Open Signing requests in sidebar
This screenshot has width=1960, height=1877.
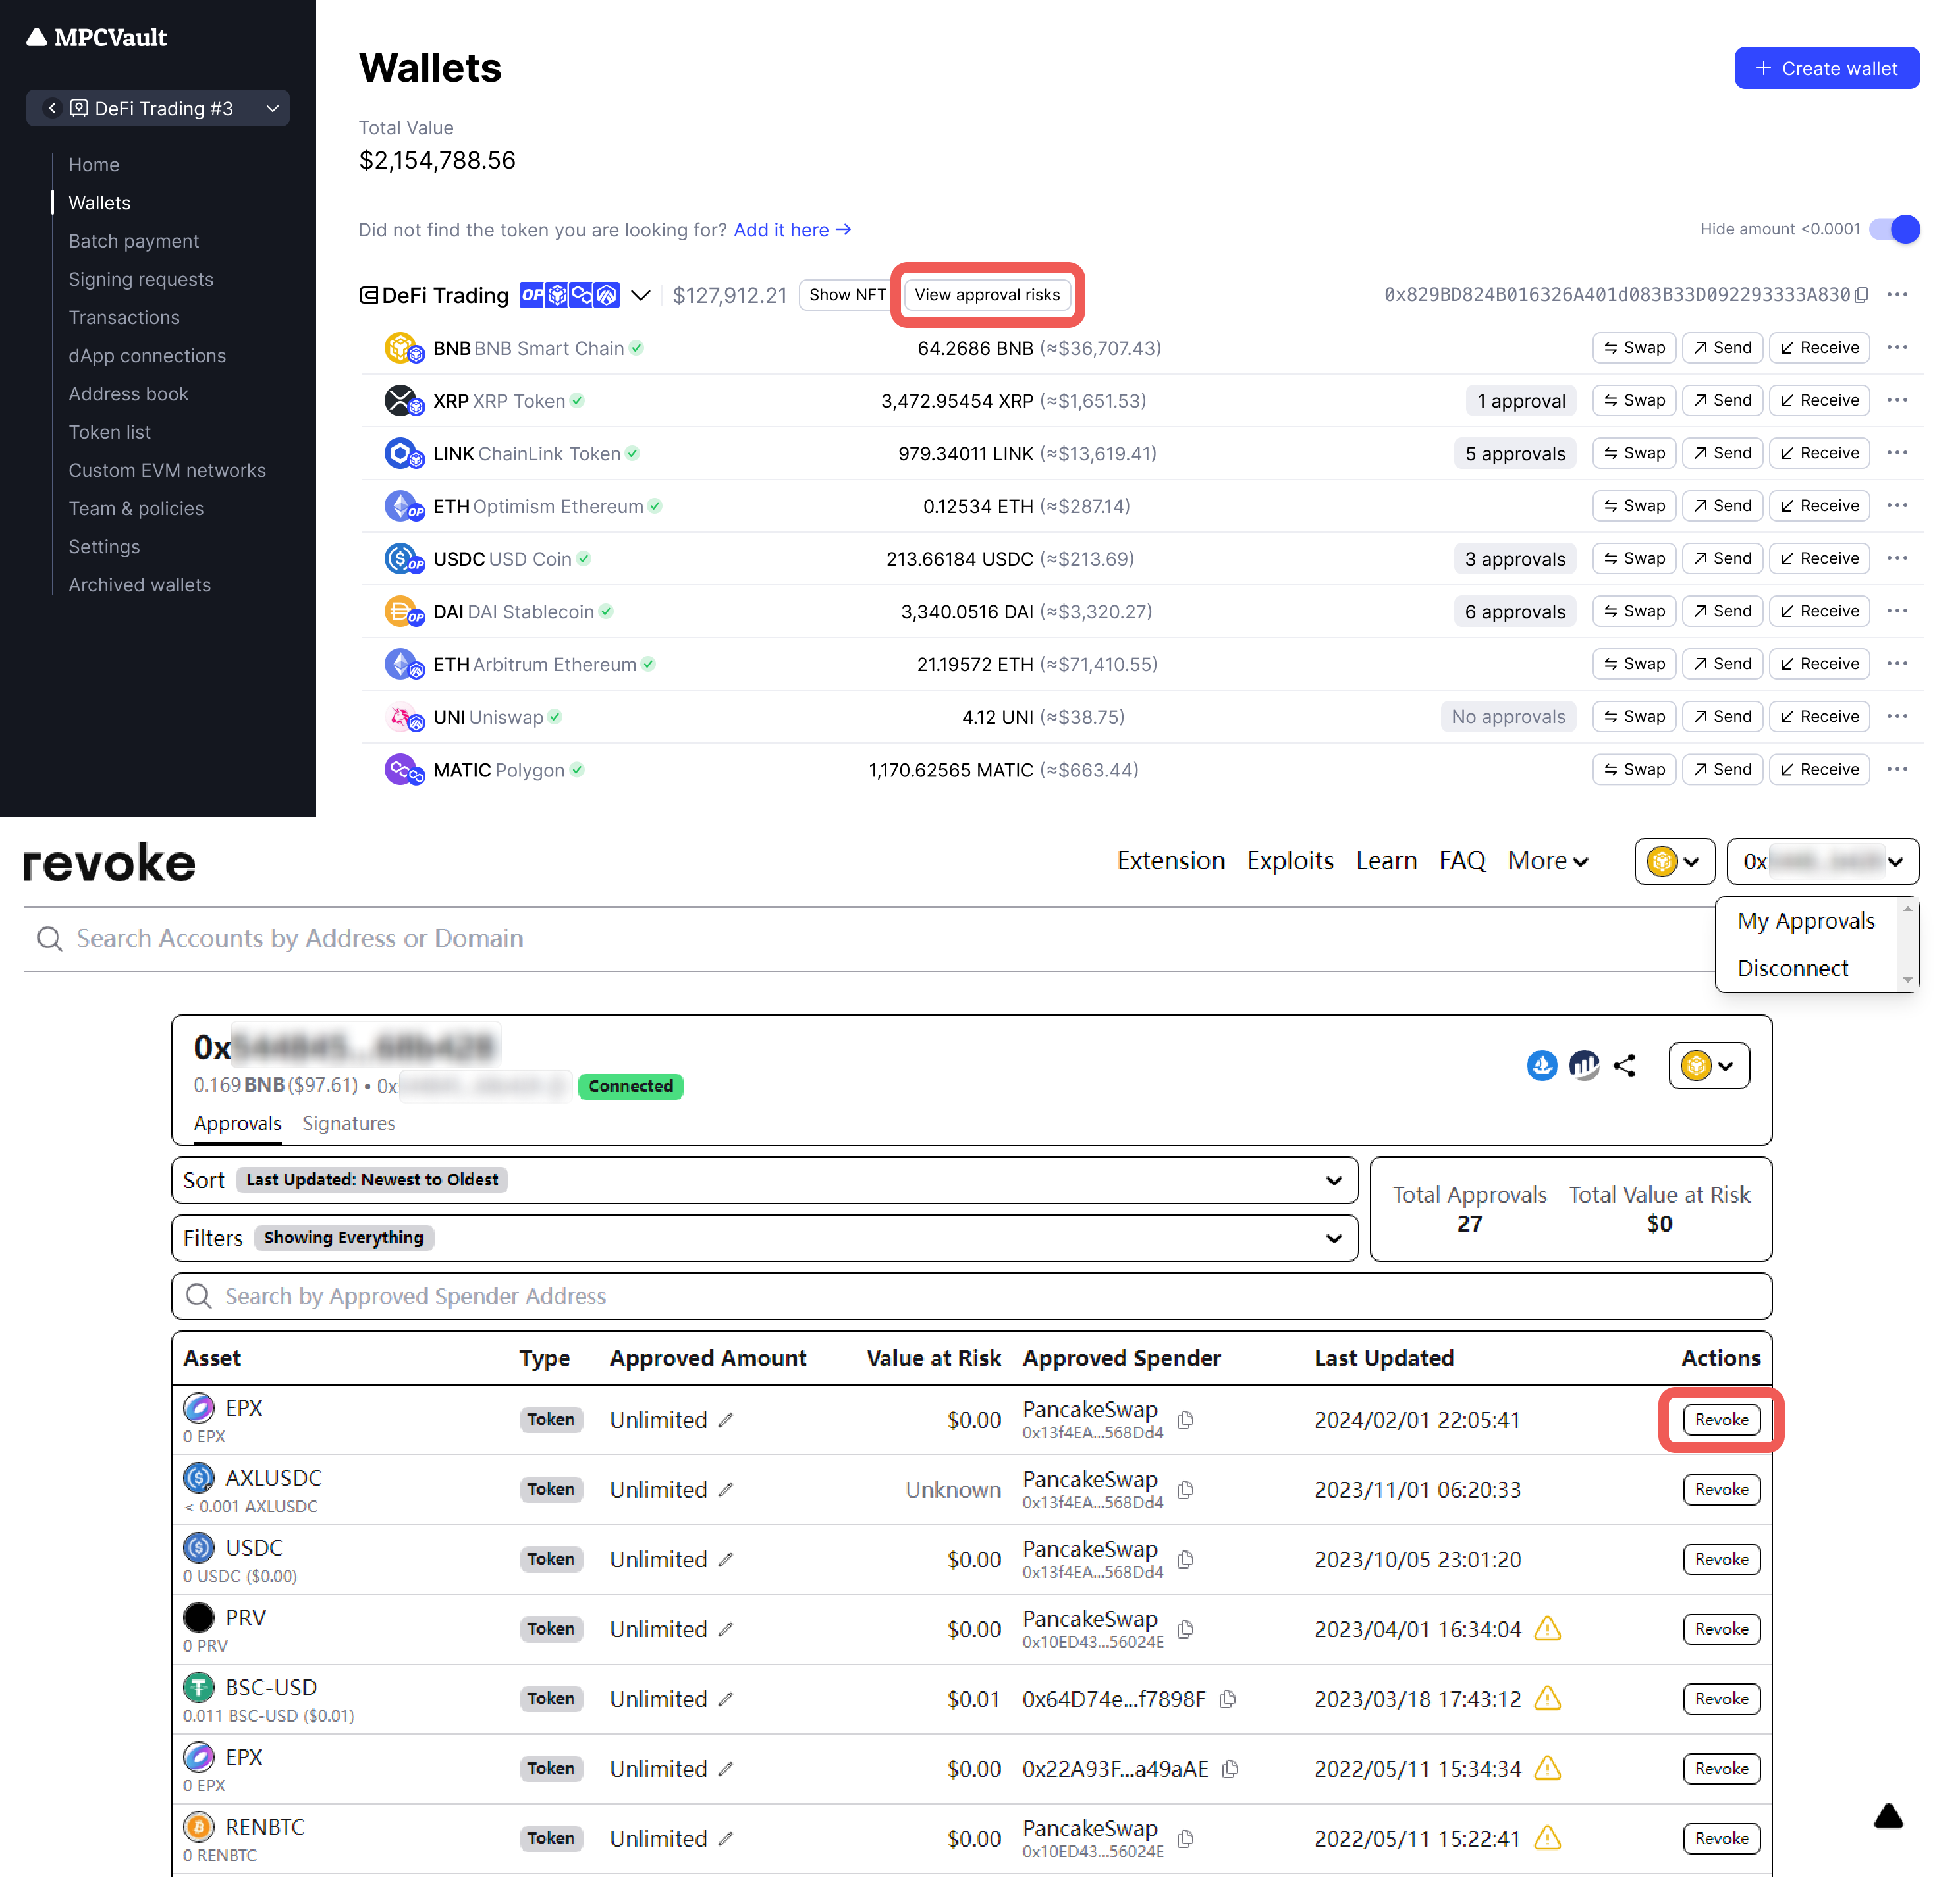[x=140, y=279]
